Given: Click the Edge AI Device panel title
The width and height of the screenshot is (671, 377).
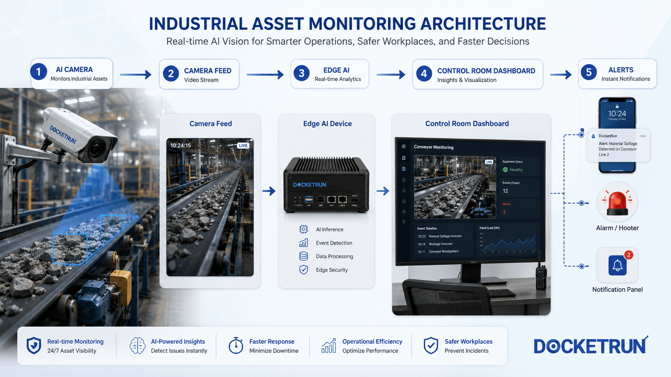Looking at the screenshot, I should pyautogui.click(x=327, y=124).
